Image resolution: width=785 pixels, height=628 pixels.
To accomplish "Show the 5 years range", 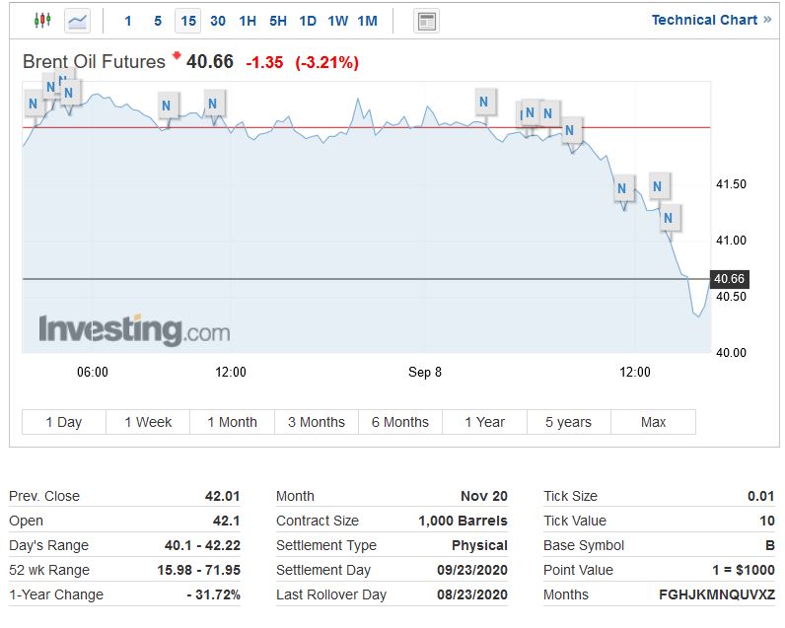I will pyautogui.click(x=569, y=422).
